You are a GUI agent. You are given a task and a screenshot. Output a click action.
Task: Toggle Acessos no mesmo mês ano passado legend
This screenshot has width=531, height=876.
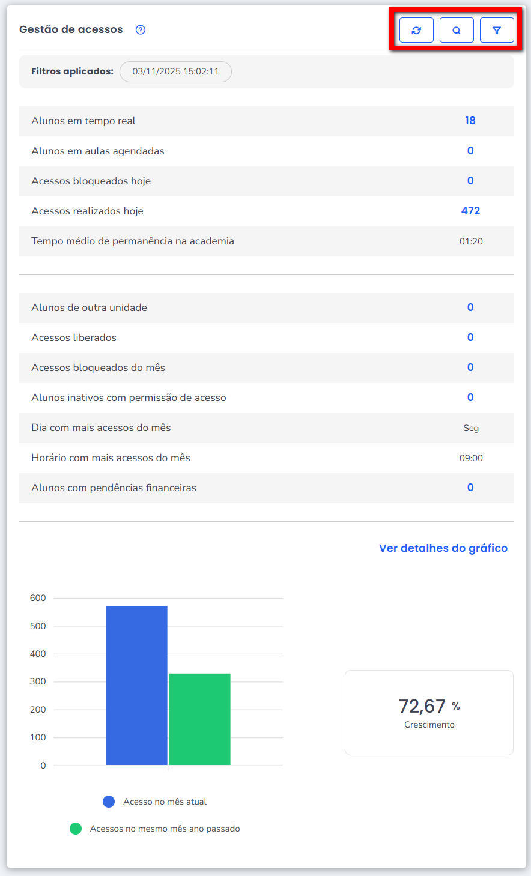[x=155, y=829]
